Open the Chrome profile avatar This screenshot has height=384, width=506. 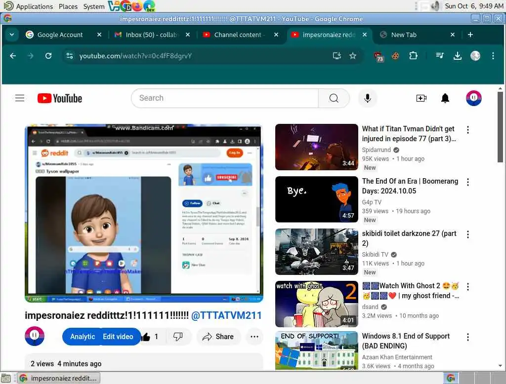tap(475, 56)
